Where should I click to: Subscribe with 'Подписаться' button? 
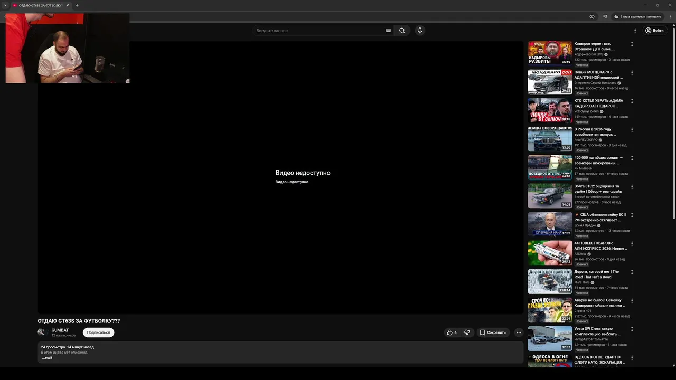[x=98, y=332]
